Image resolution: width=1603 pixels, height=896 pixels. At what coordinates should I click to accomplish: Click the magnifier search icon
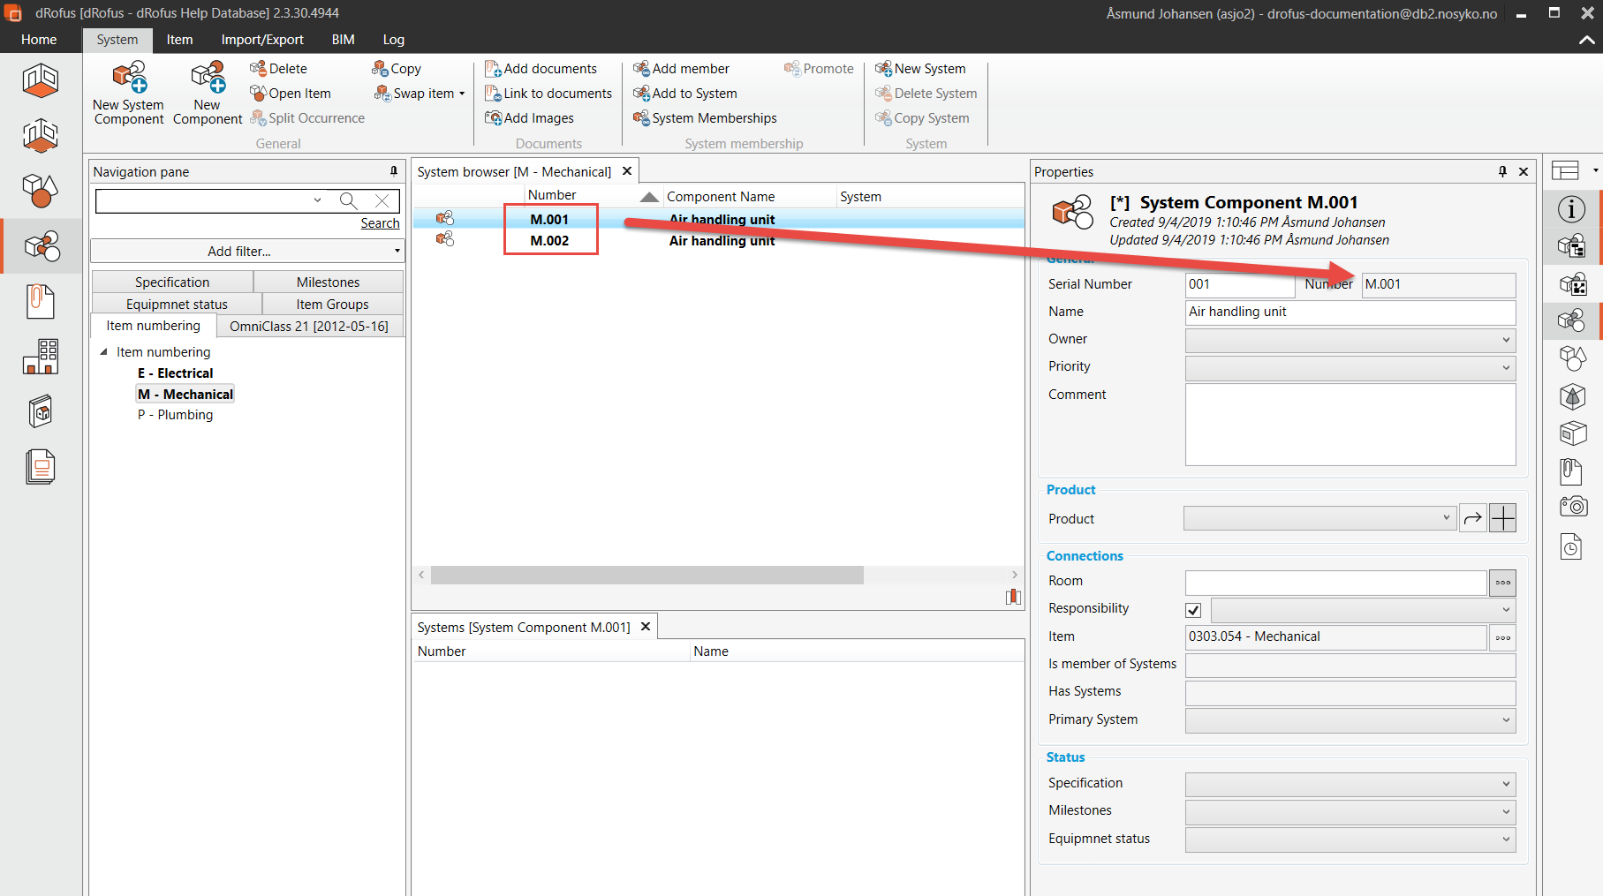(348, 200)
